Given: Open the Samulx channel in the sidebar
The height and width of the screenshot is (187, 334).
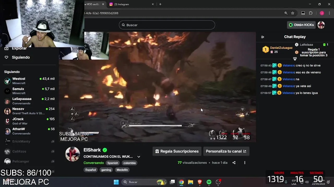Looking at the screenshot, I should tap(29, 91).
